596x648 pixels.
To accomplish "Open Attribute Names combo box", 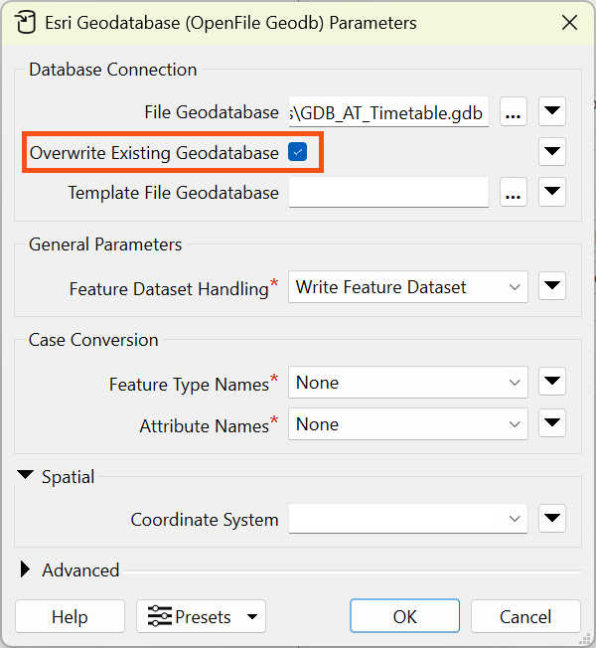I will [x=408, y=424].
